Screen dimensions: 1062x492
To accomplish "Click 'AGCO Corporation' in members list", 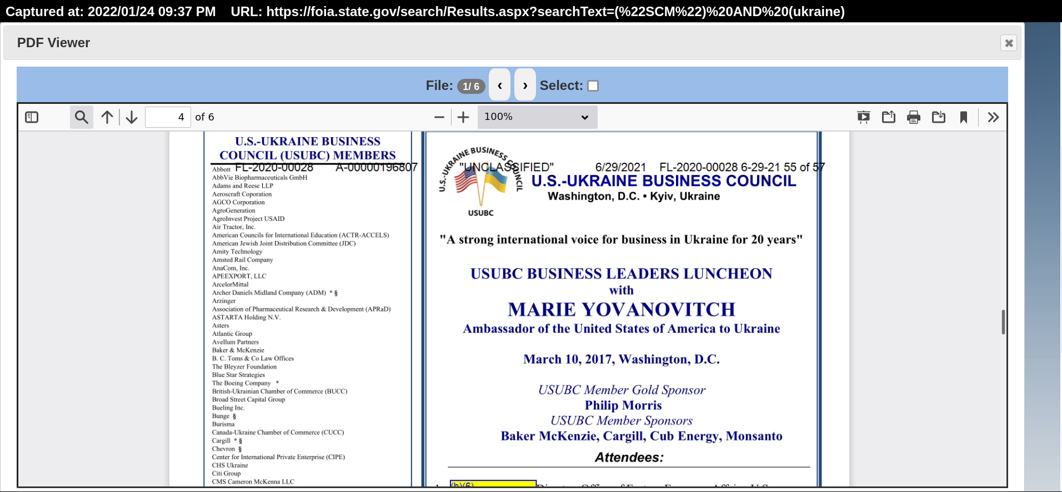I will 238,202.
